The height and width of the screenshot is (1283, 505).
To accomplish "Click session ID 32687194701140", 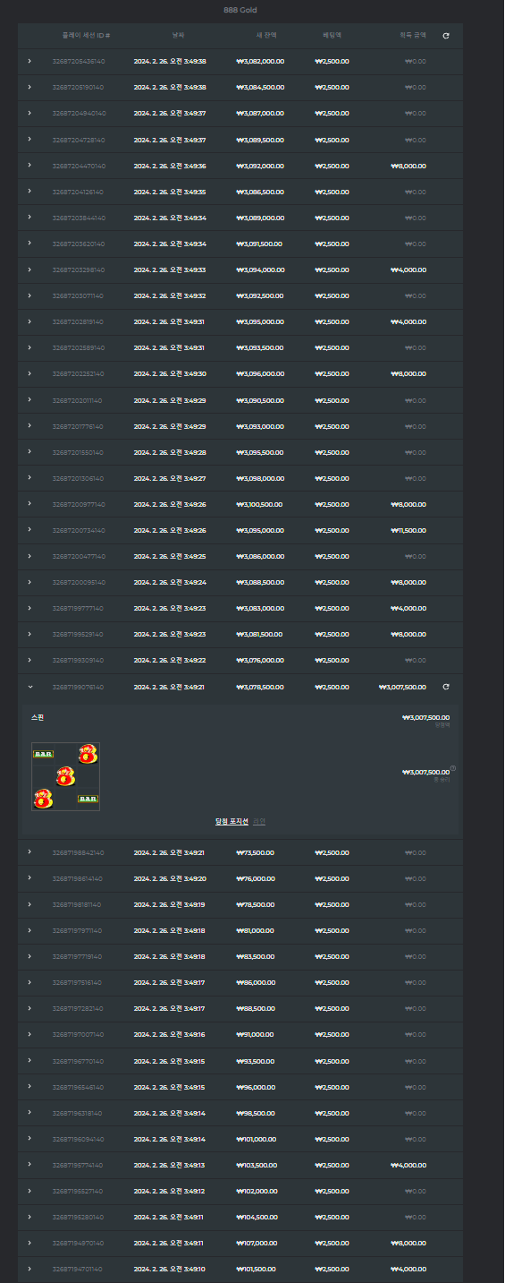I will [78, 1269].
